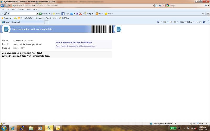Click the Read Mail icon in command bar

[171, 22]
